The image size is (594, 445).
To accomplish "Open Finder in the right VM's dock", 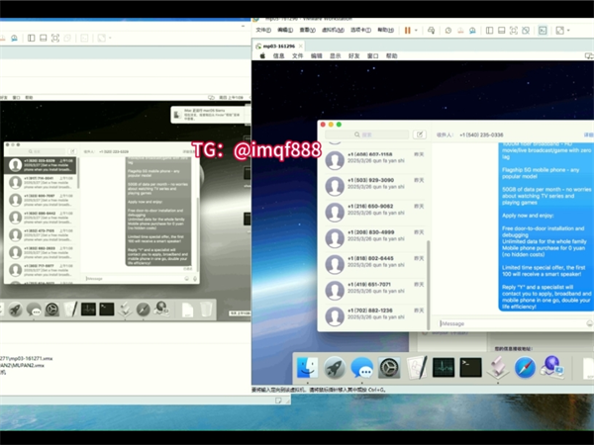I will click(x=307, y=369).
